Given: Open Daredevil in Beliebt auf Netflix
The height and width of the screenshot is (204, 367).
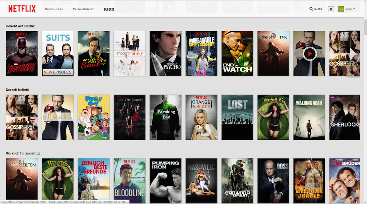Looking at the screenshot, I should tap(22, 54).
